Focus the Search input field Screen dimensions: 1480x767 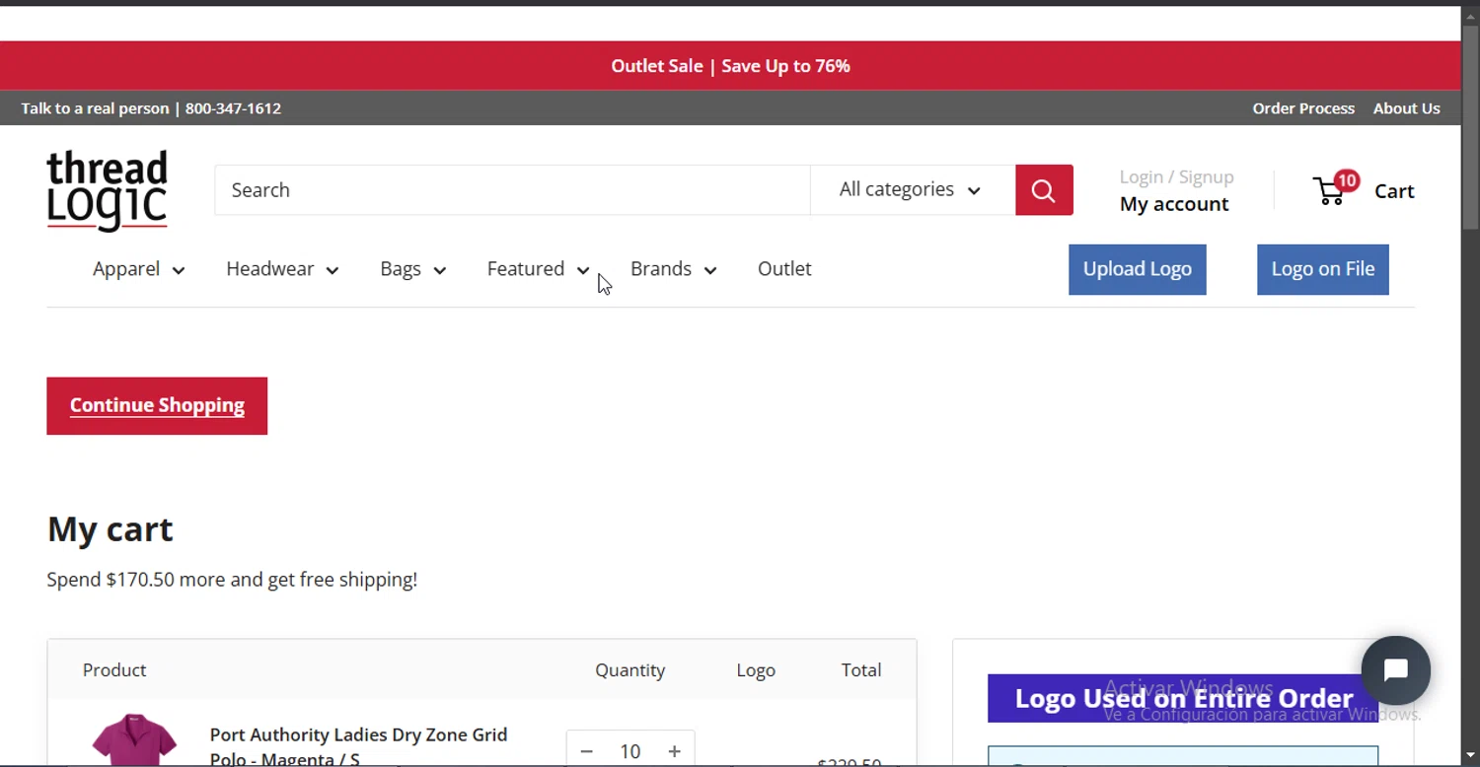pyautogui.click(x=512, y=189)
